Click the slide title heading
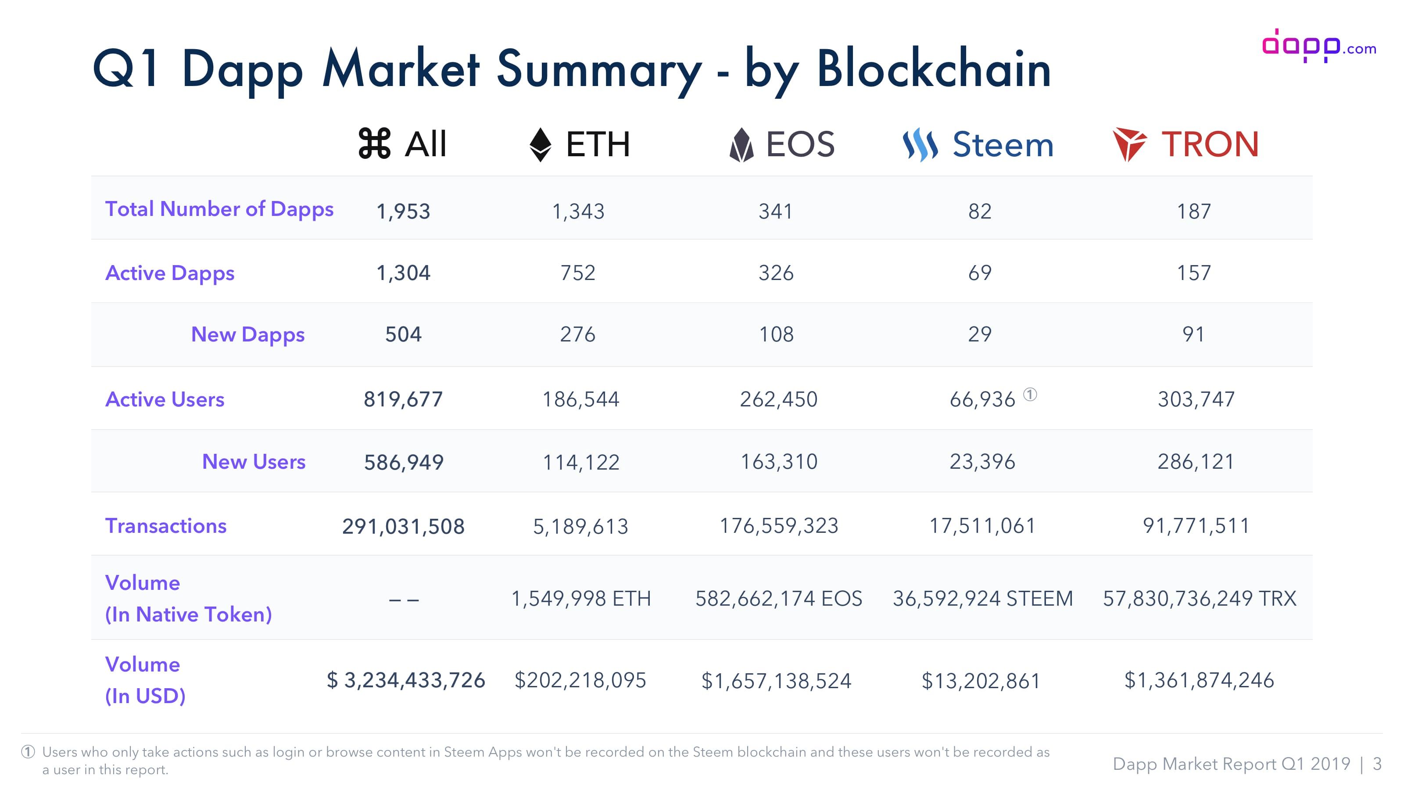The width and height of the screenshot is (1404, 790). [572, 69]
